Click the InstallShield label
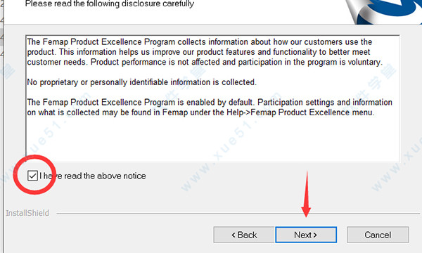This screenshot has width=422, height=253. pos(27,213)
